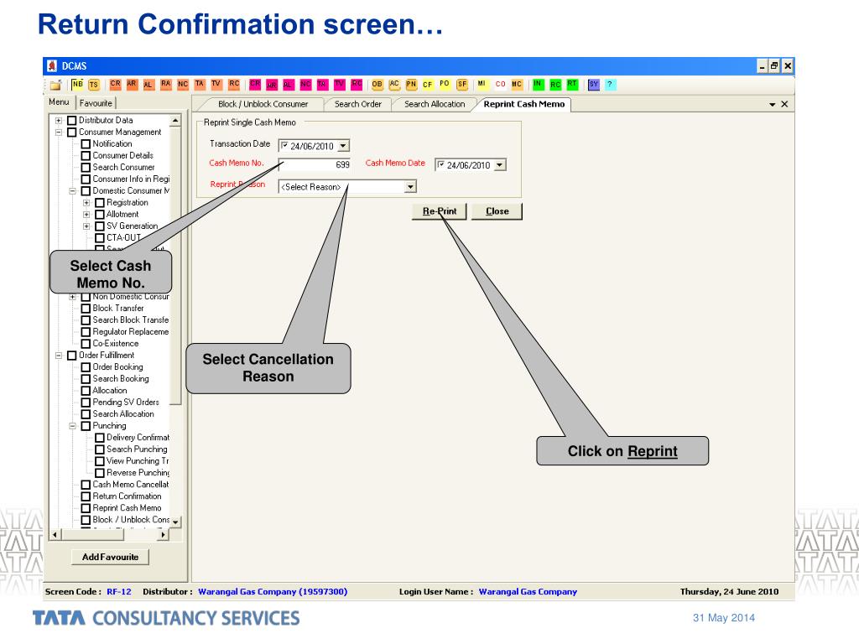Switch to the Favourite tab
The width and height of the screenshot is (859, 644).
(x=96, y=103)
